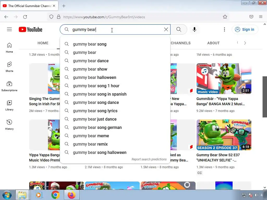Open the 'Yippa Yappa Banga Music Video Premi' title
Screen dimensions: 267x200
click(44, 158)
